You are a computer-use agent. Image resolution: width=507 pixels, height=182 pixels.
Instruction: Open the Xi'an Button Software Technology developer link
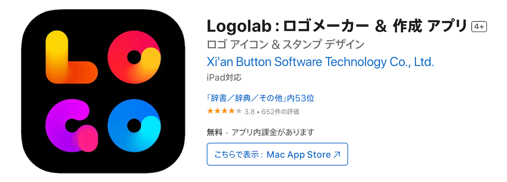(320, 62)
